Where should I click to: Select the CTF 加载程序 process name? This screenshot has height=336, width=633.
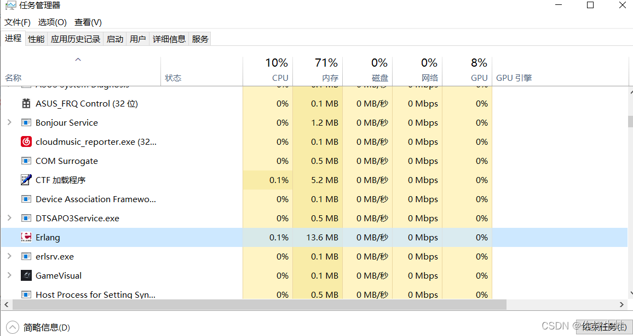61,180
